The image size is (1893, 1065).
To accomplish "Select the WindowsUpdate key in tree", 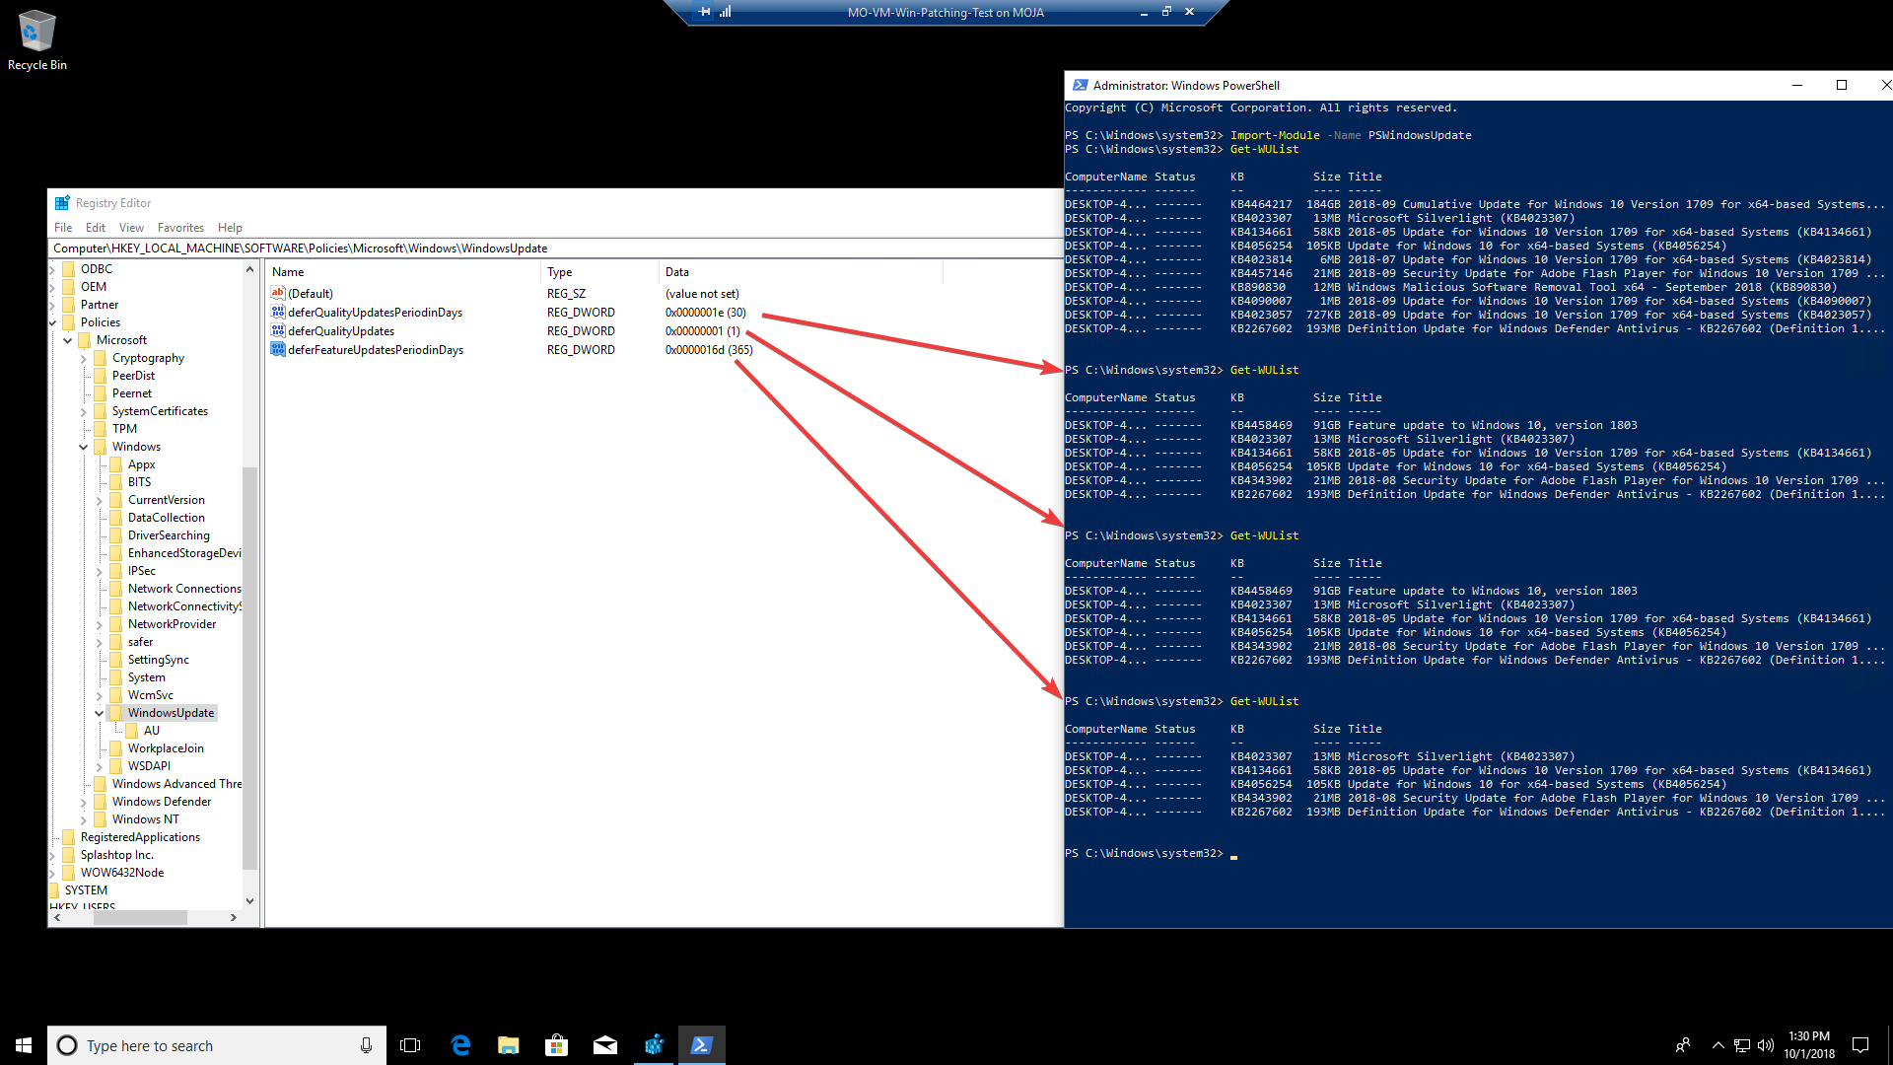I will coord(171,713).
